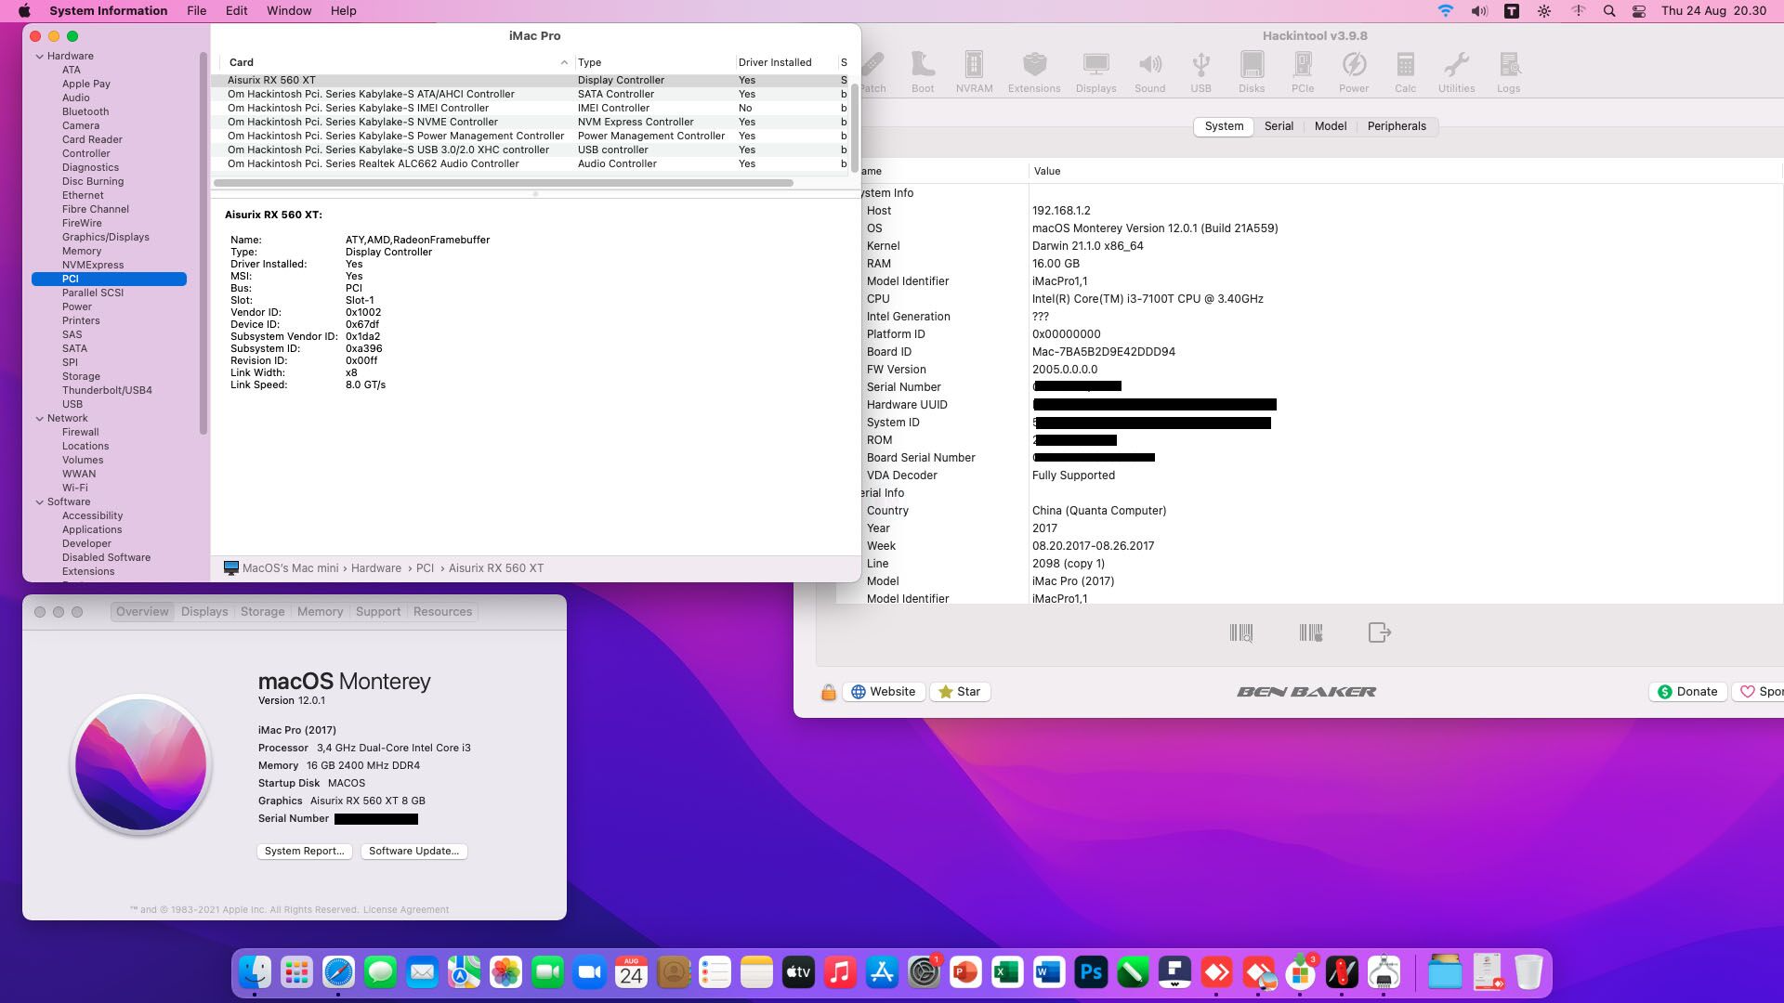Launch Safari from the dock
The image size is (1784, 1003).
pos(338,972)
